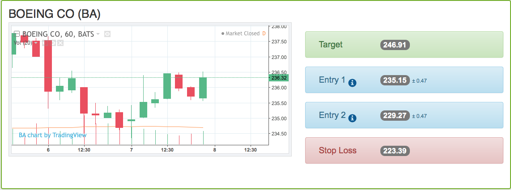Toggle visibility eye for BOEING CO series
Viewport: 511px width, 190px height.
(x=107, y=34)
